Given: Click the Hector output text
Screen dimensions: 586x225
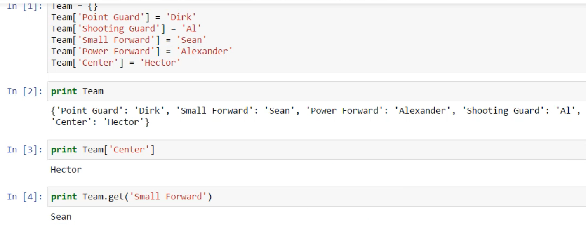Looking at the screenshot, I should click(x=66, y=170).
